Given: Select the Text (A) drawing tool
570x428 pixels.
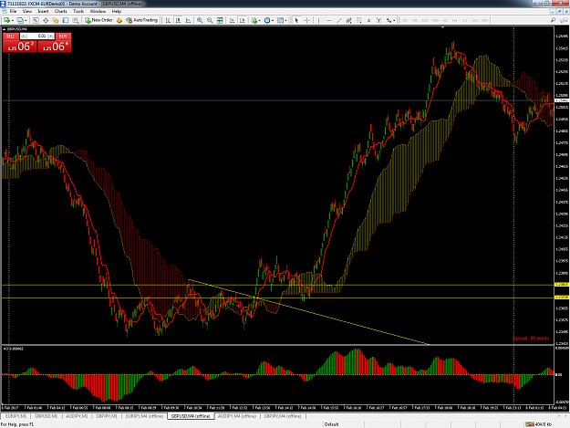Looking at the screenshot, I should tap(368, 20).
